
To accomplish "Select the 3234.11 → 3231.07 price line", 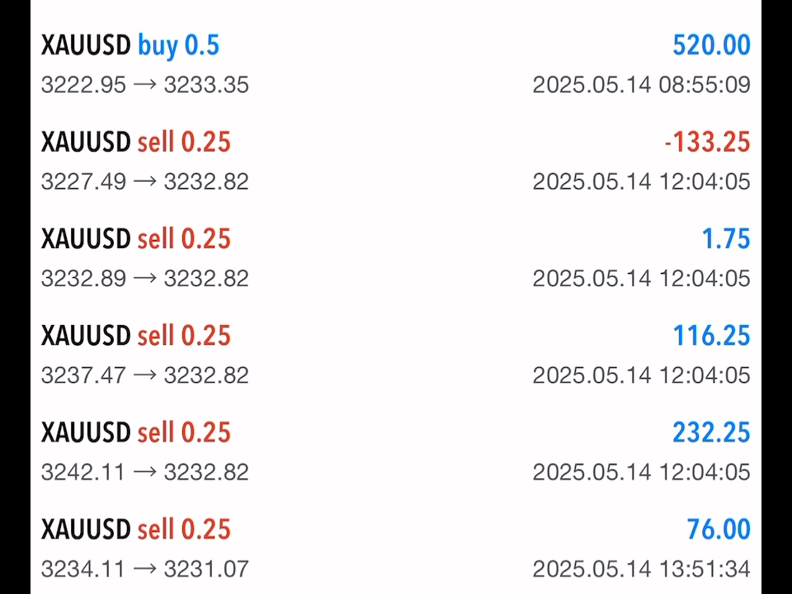I will (x=145, y=568).
